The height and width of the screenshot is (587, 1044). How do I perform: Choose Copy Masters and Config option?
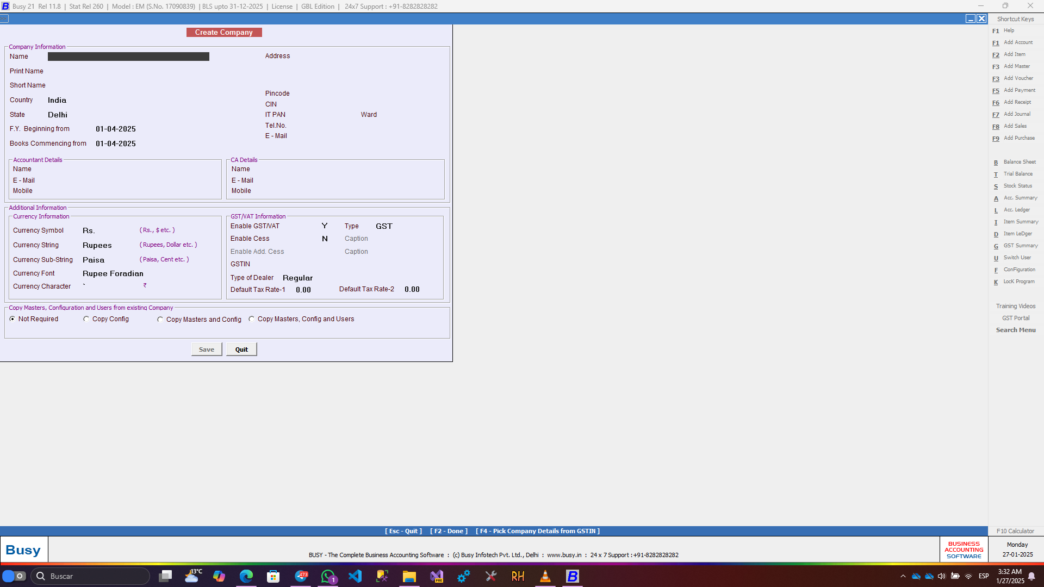(x=199, y=320)
